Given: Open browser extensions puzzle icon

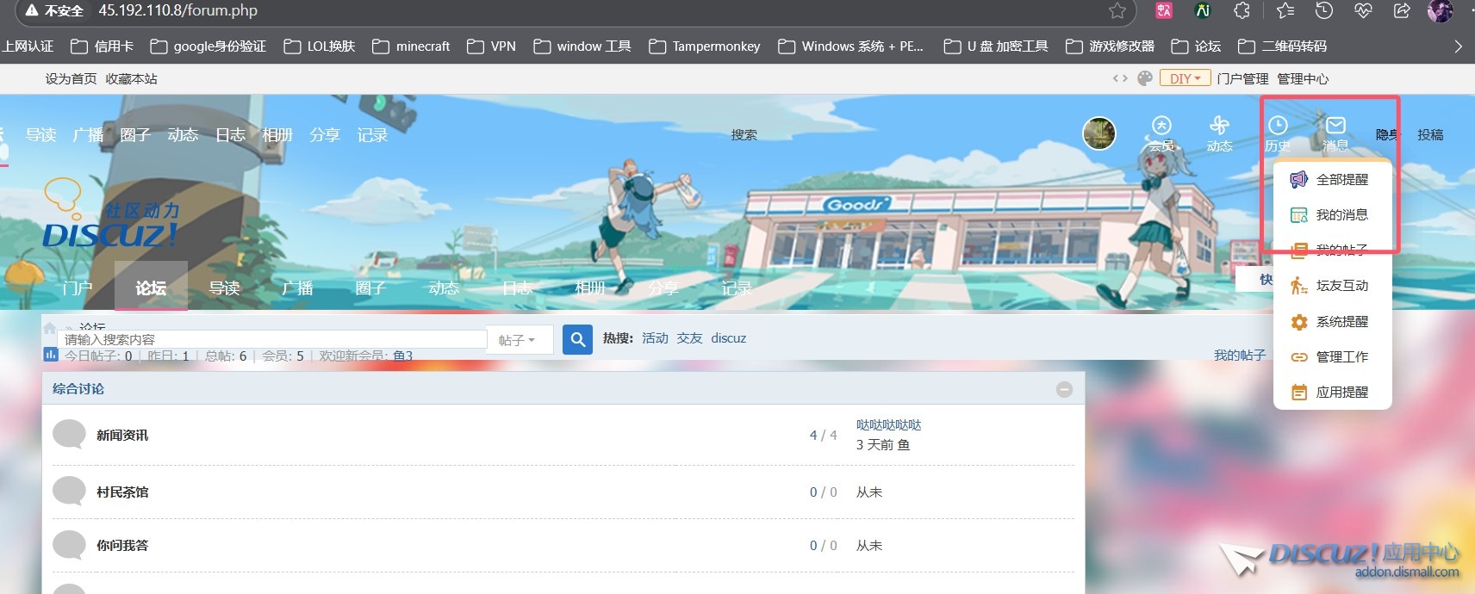Looking at the screenshot, I should 1242,10.
